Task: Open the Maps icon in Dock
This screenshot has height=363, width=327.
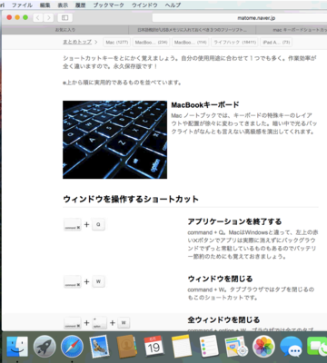Action: 236,347
